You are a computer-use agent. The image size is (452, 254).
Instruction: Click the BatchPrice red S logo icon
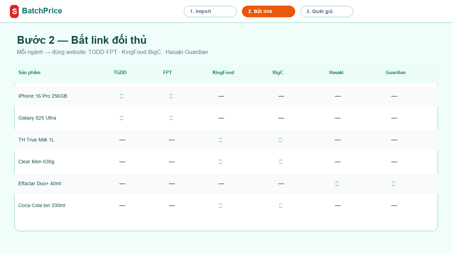[x=14, y=11]
